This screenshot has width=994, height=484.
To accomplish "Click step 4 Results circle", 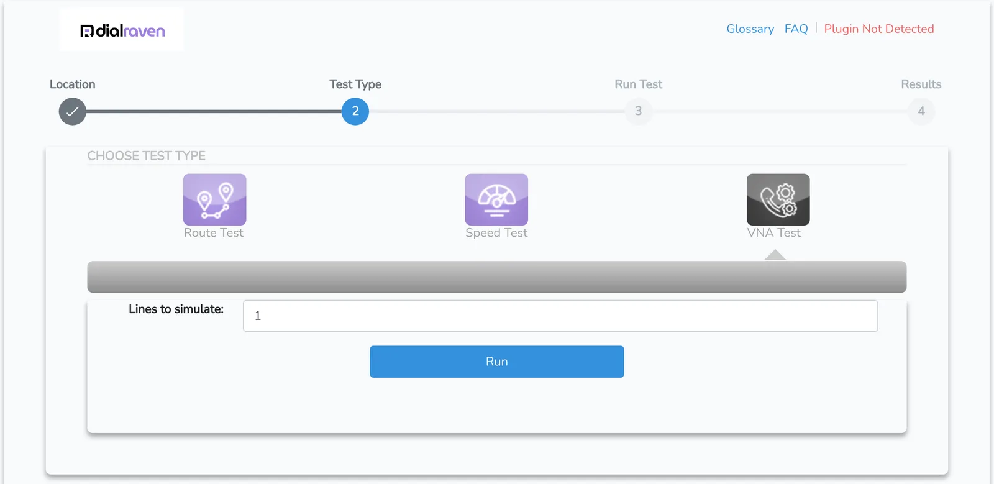I will tap(921, 111).
